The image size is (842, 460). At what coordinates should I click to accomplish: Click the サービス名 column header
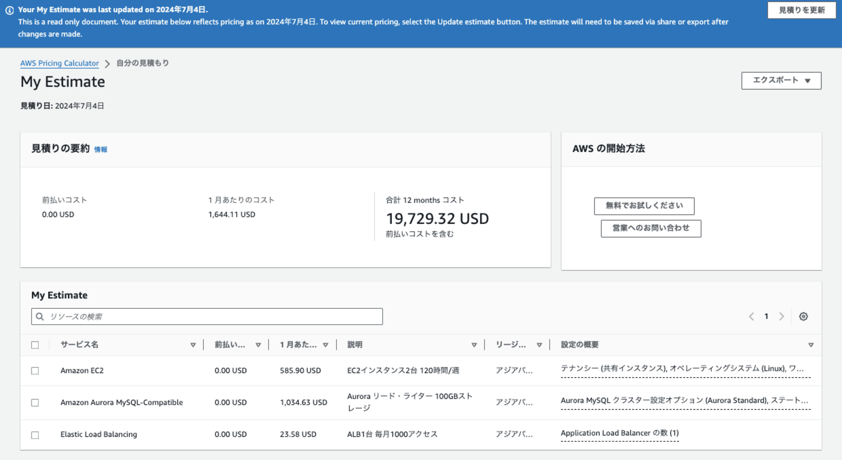pos(80,345)
